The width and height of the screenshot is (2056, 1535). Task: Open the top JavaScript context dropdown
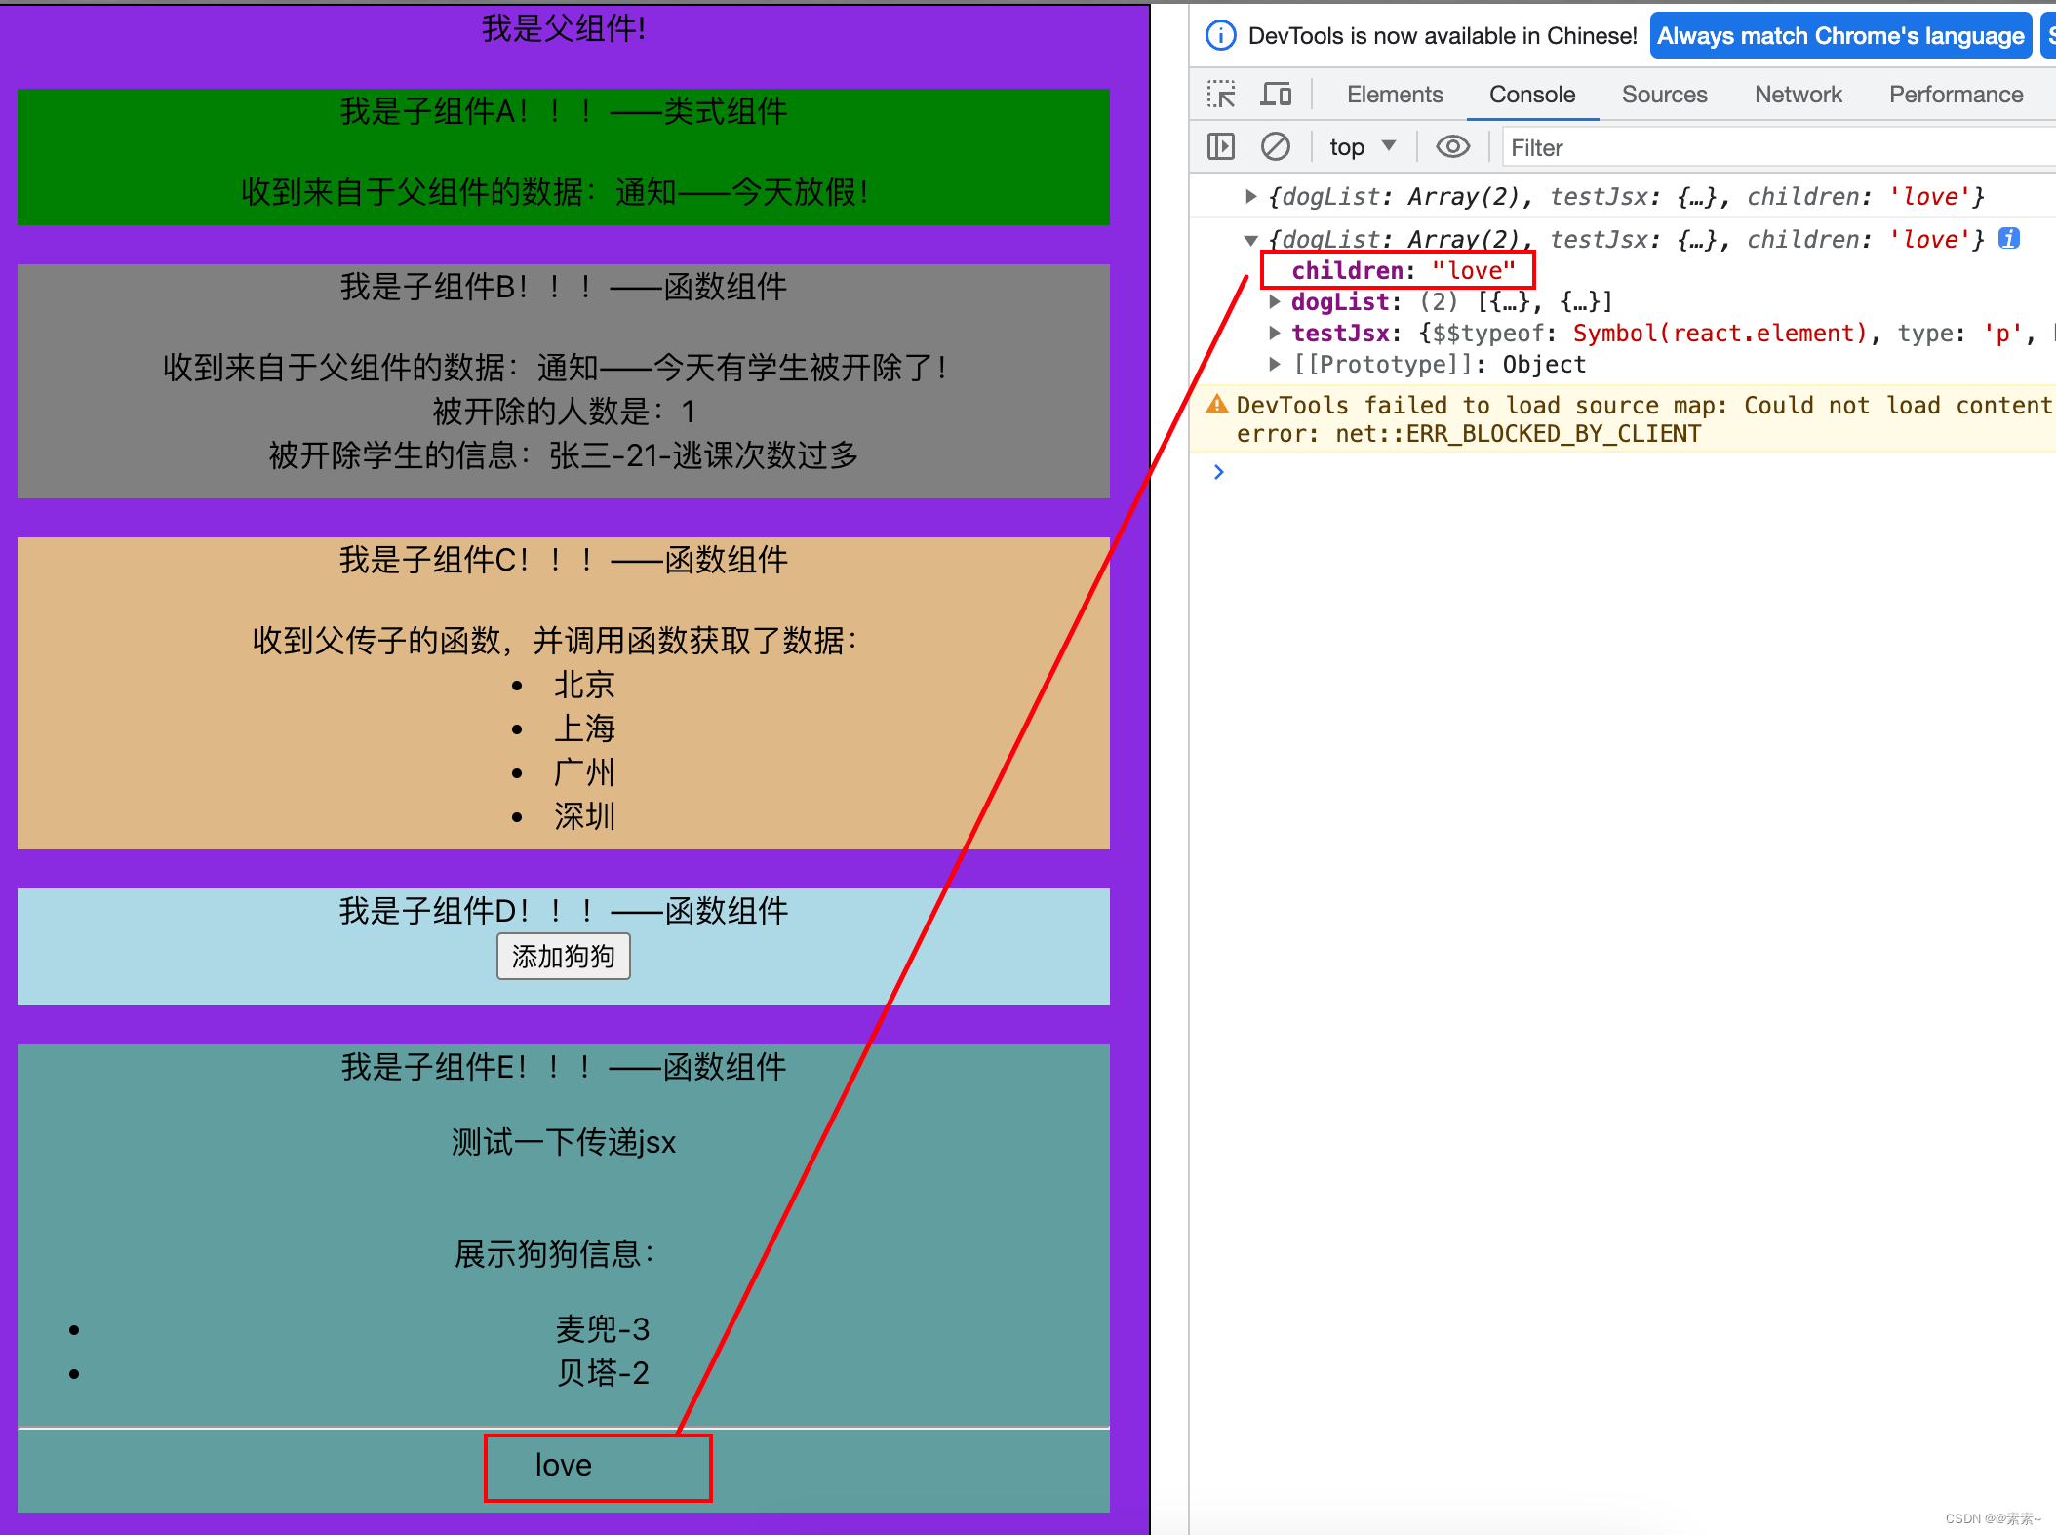[x=1363, y=147]
